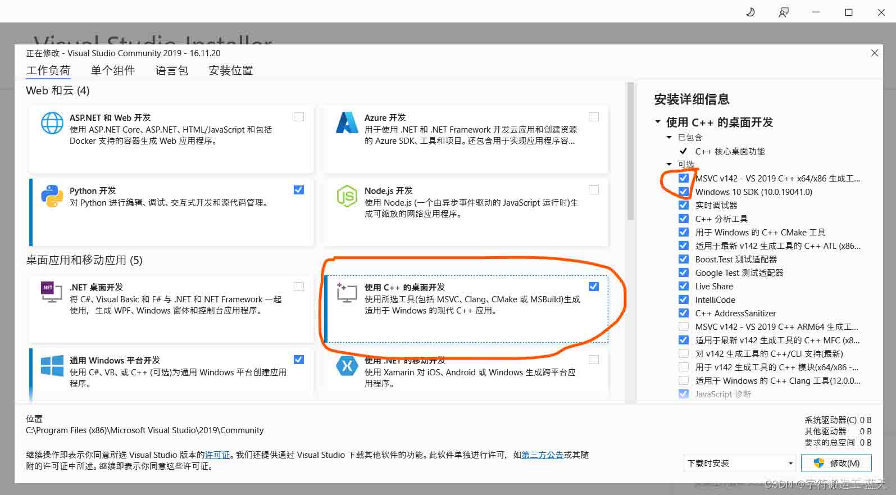Collapse the 可选 (Optional) section

pyautogui.click(x=669, y=164)
